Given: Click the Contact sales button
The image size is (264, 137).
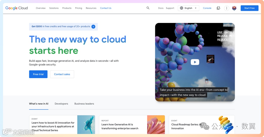Looking at the screenshot, I should tap(62, 74).
